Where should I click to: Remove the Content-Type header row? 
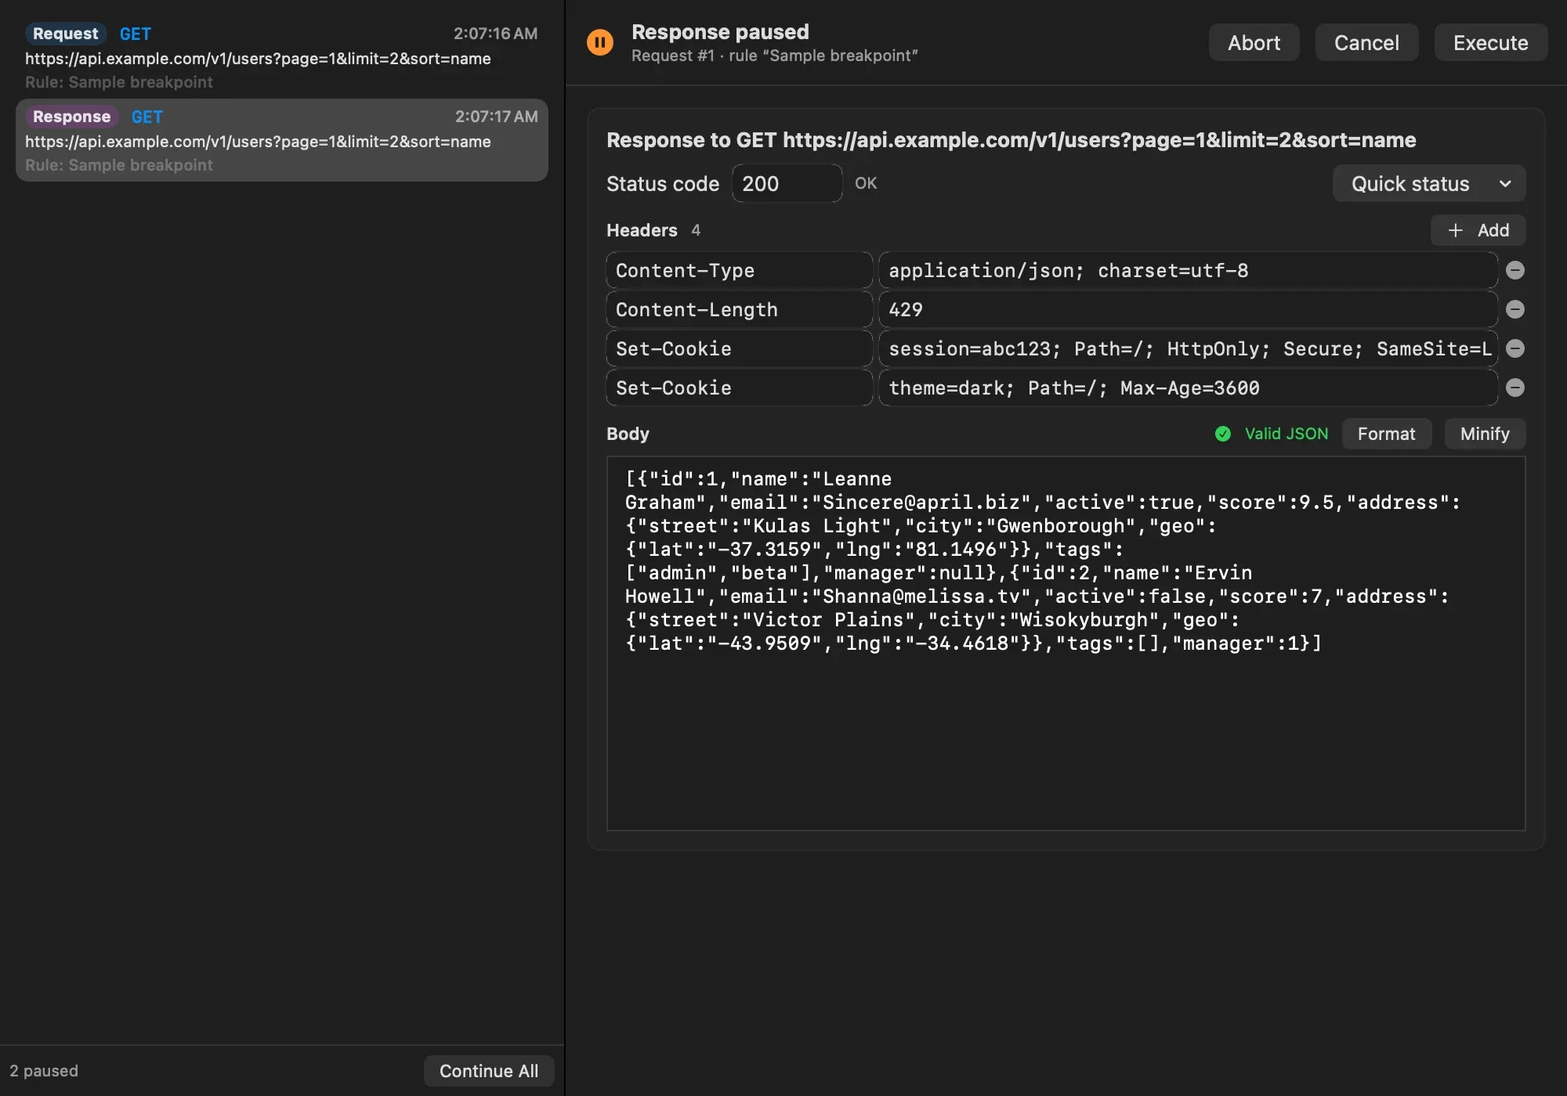click(1515, 270)
